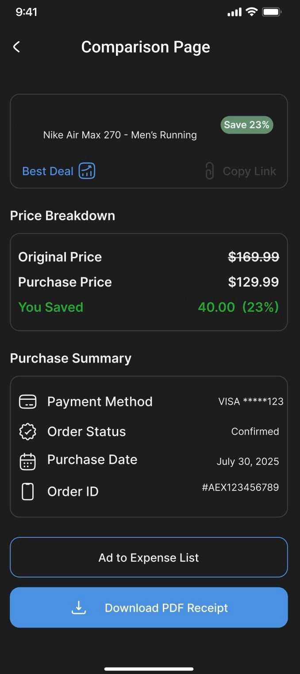Click the Copy Link paperclip icon
Screen dimensions: 300x674
[210, 171]
